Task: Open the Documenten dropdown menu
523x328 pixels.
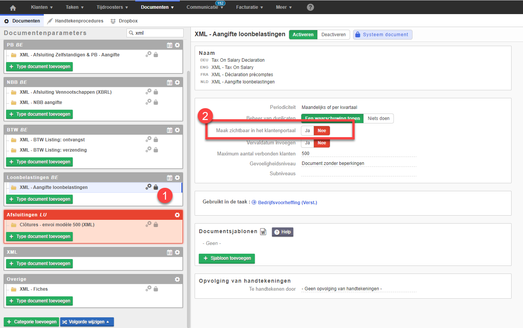Action: (157, 7)
